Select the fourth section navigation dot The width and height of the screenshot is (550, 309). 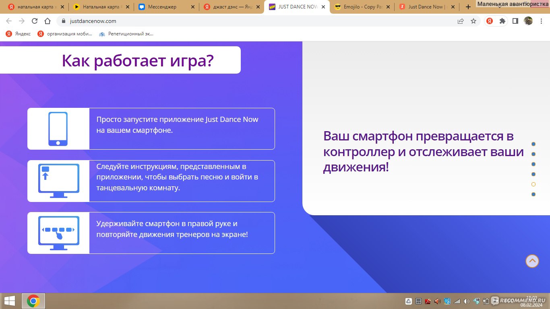pyautogui.click(x=533, y=174)
